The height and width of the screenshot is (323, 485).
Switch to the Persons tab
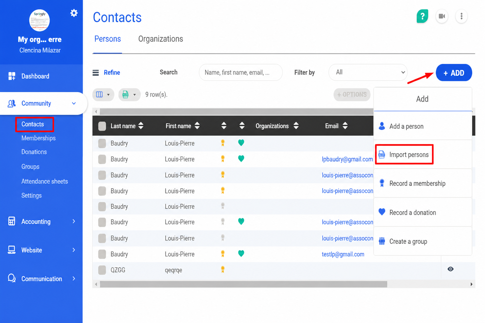107,39
